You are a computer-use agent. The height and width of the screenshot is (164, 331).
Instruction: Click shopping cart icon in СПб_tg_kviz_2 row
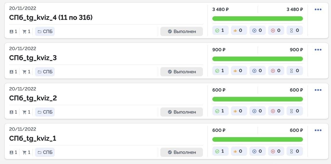[x=24, y=112]
